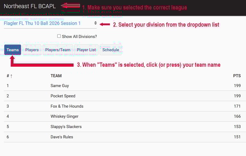Sort by rank number column arrow

11,76
